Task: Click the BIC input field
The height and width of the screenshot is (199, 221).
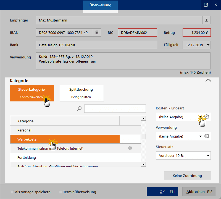Action: (x=138, y=33)
